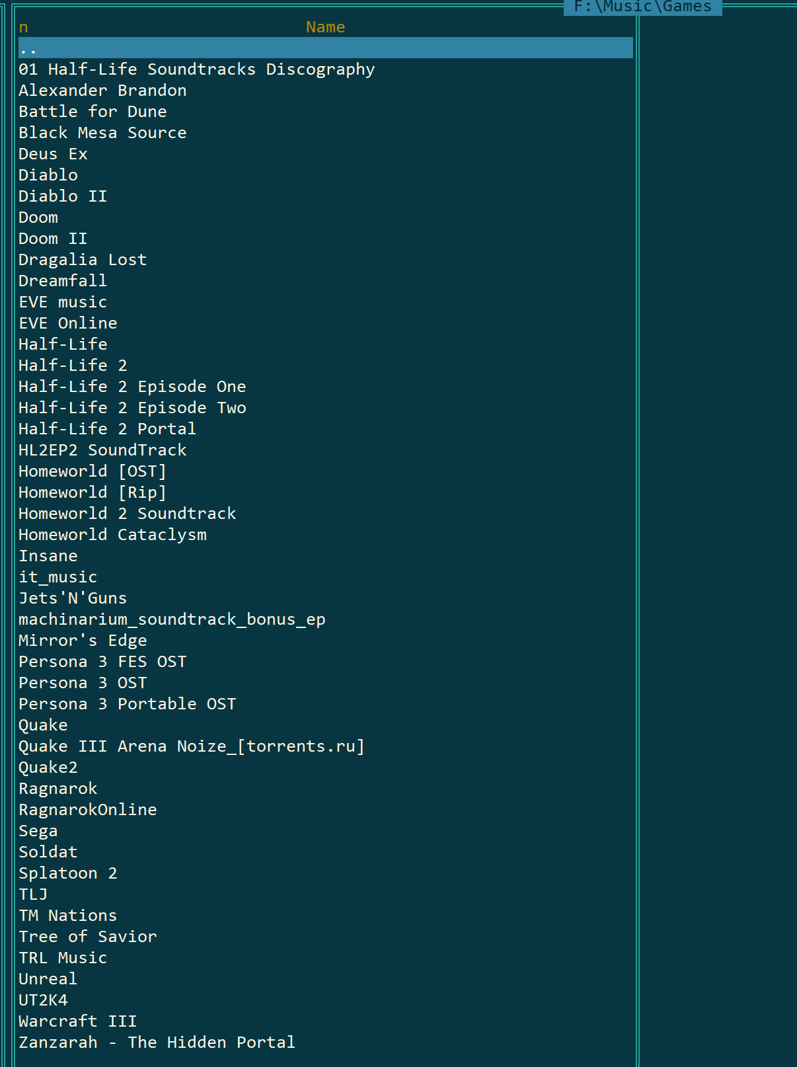Viewport: 797px width, 1067px height.
Task: Highlight the Tree of Savior folder
Action: click(x=88, y=937)
